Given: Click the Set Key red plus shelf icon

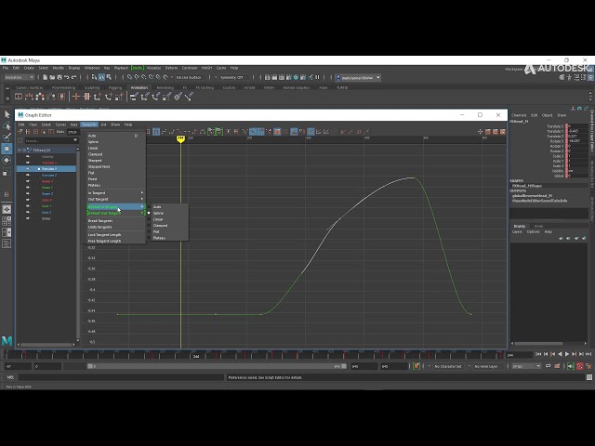Looking at the screenshot, I should 76,97.
